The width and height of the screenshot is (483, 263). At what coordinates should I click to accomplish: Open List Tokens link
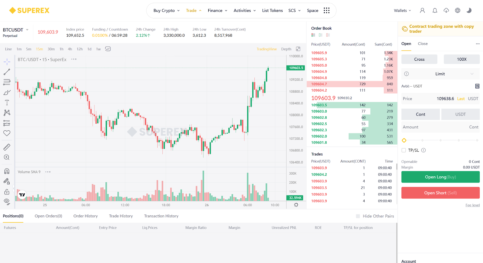point(272,11)
